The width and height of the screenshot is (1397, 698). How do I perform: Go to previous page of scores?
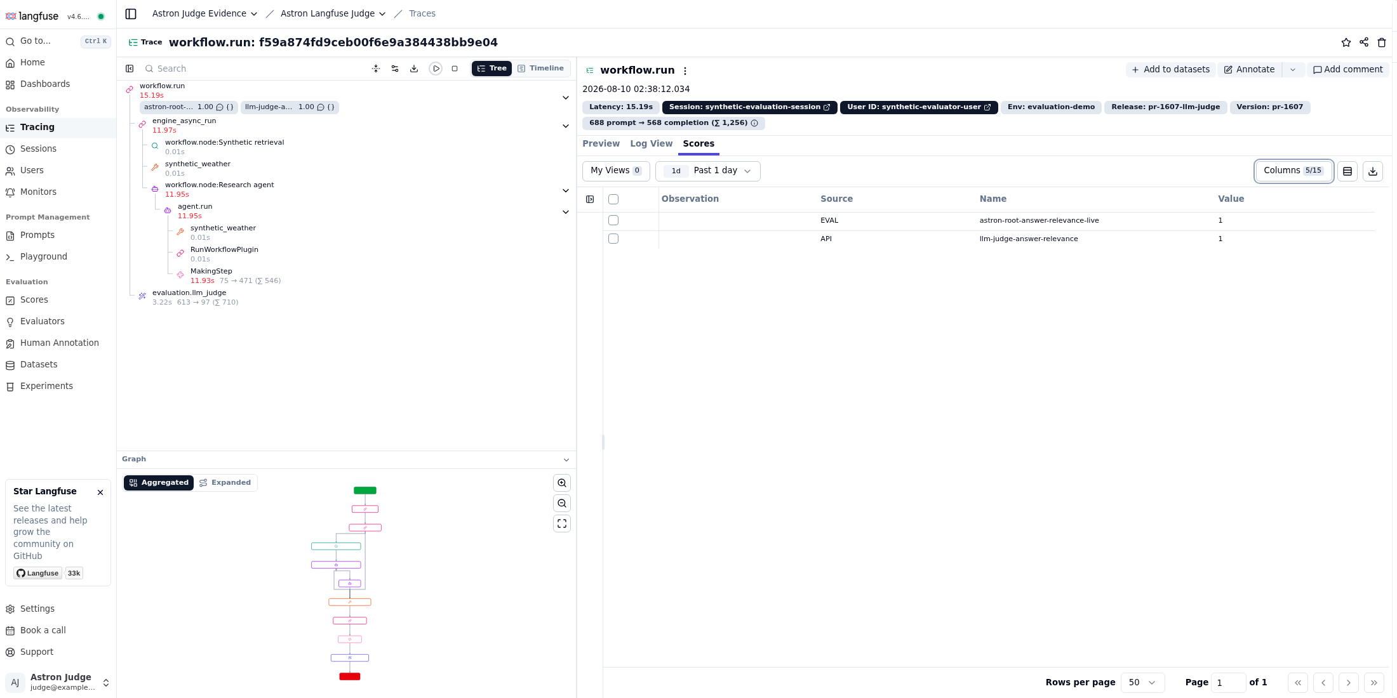point(1323,683)
